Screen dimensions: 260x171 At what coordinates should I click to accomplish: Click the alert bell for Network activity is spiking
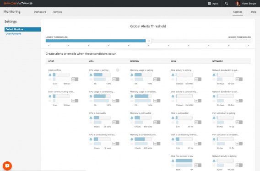(x=214, y=160)
